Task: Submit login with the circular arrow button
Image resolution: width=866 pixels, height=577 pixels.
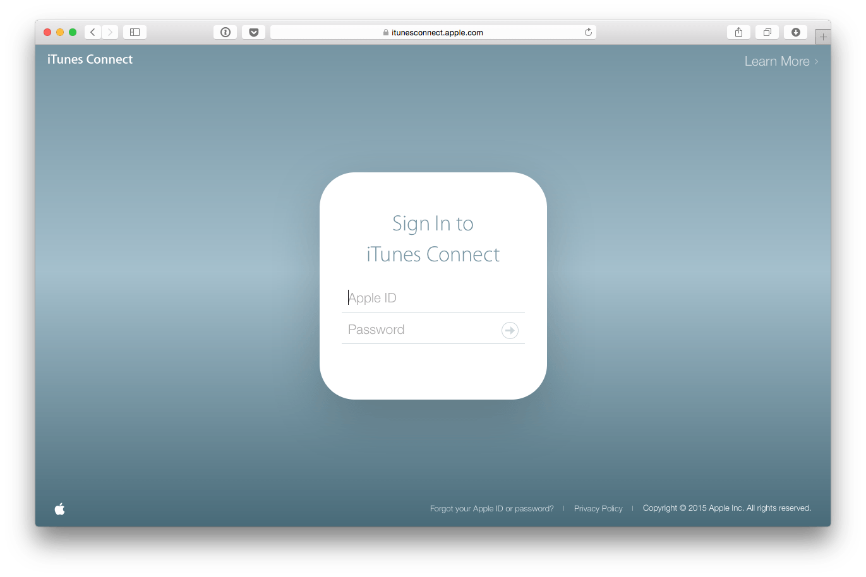Action: pyautogui.click(x=510, y=330)
